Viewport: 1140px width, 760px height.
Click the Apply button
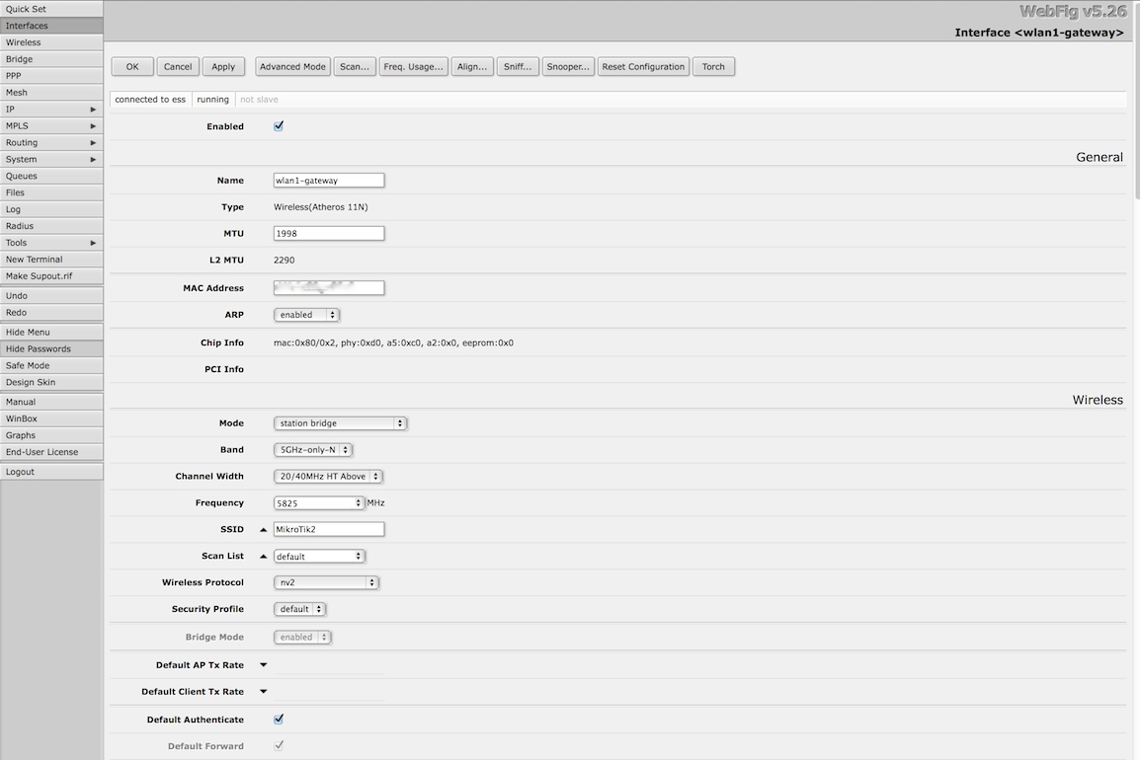[x=223, y=67]
